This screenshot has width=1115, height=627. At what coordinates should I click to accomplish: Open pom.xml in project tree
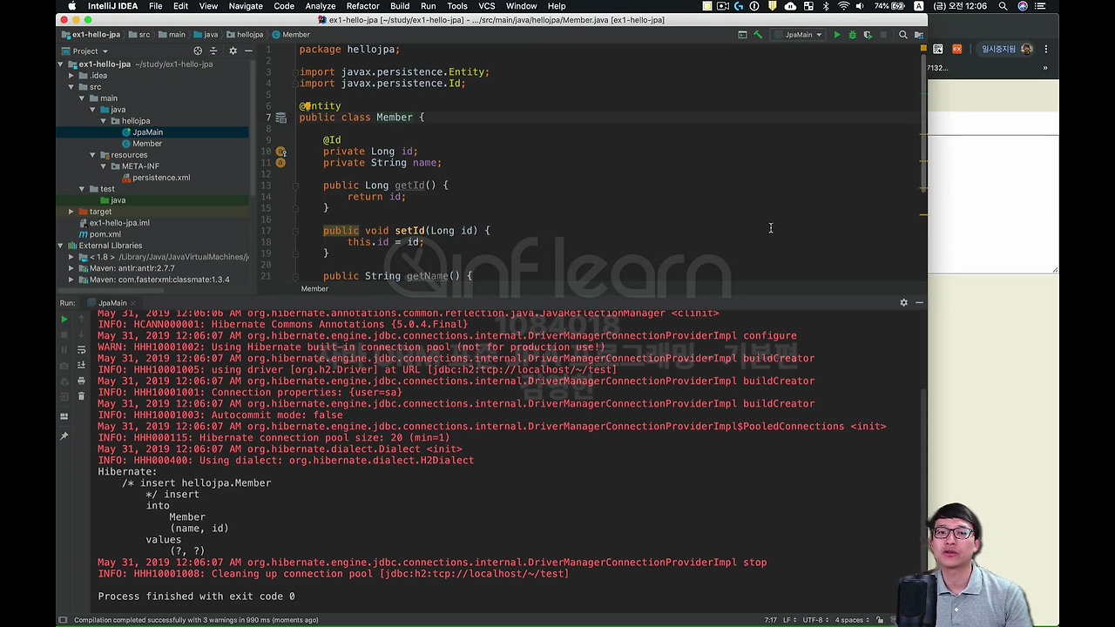coord(105,234)
